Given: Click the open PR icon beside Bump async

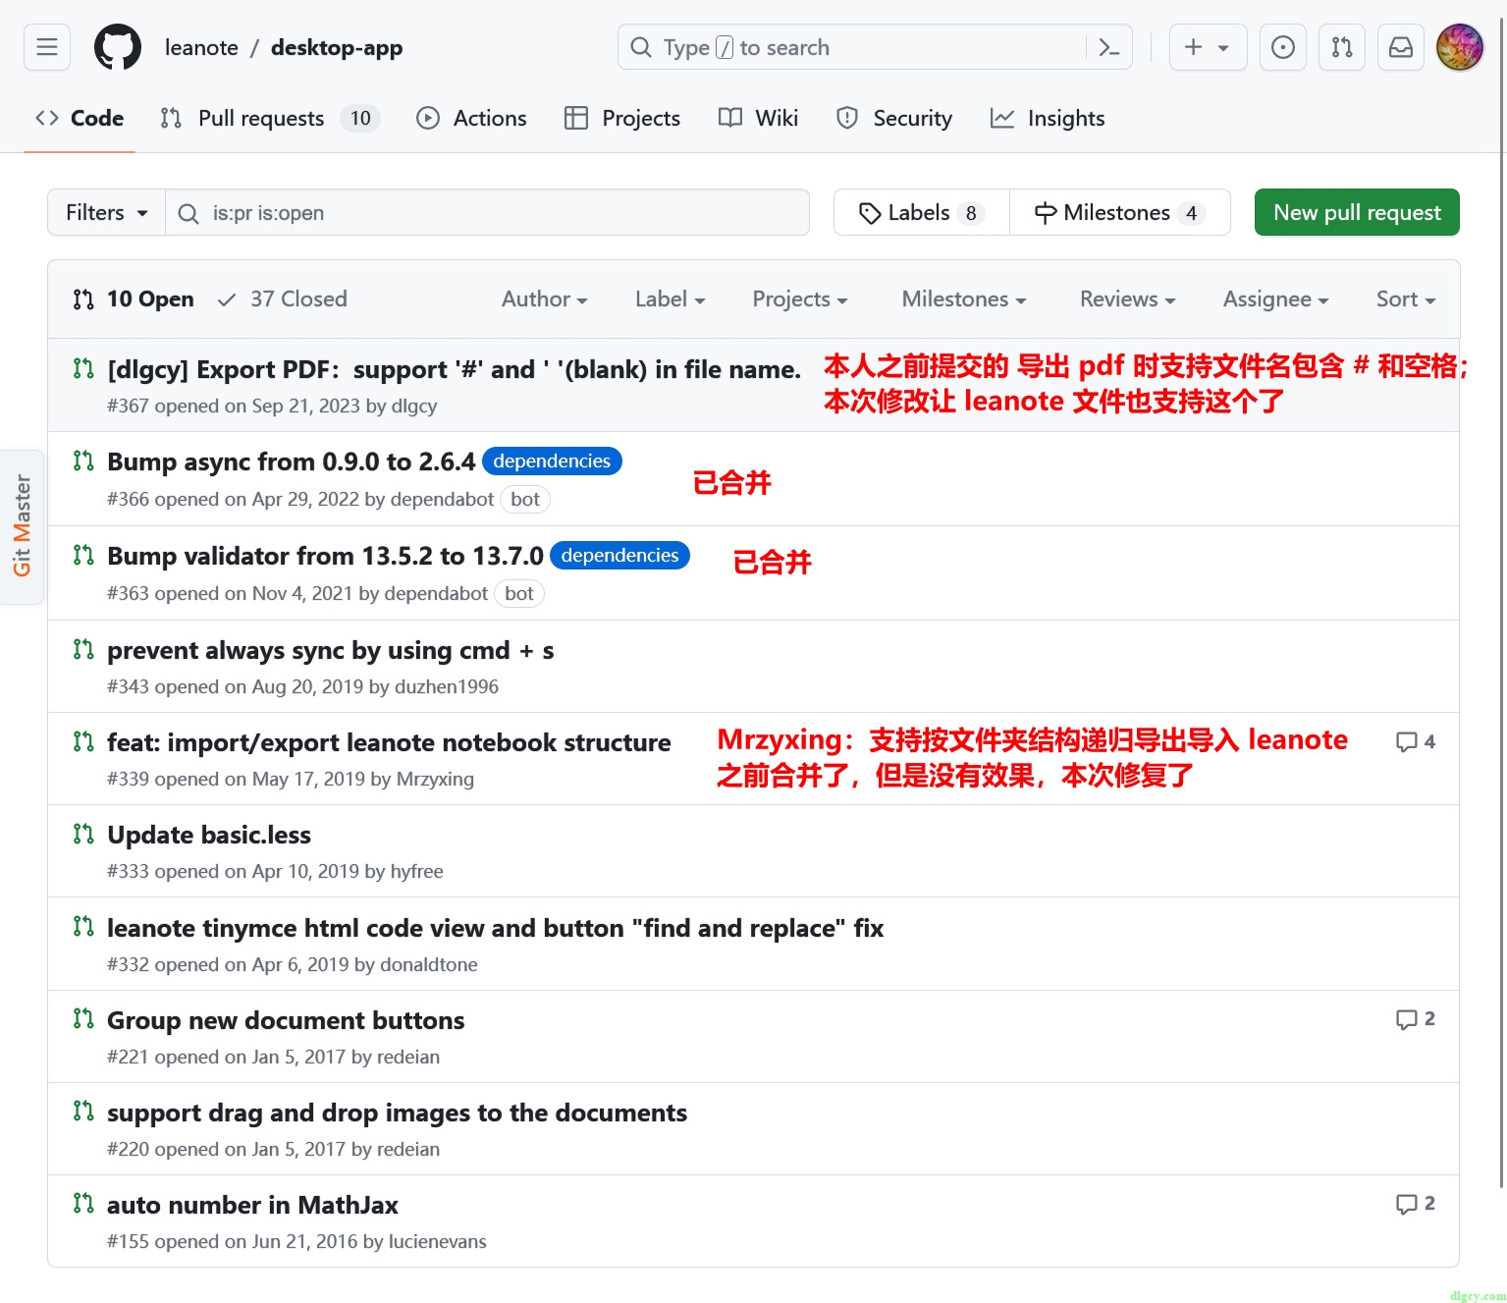Looking at the screenshot, I should coord(83,461).
